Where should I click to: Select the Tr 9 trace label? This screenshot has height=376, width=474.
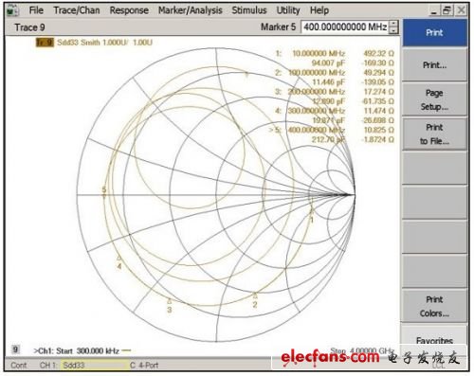[x=45, y=43]
